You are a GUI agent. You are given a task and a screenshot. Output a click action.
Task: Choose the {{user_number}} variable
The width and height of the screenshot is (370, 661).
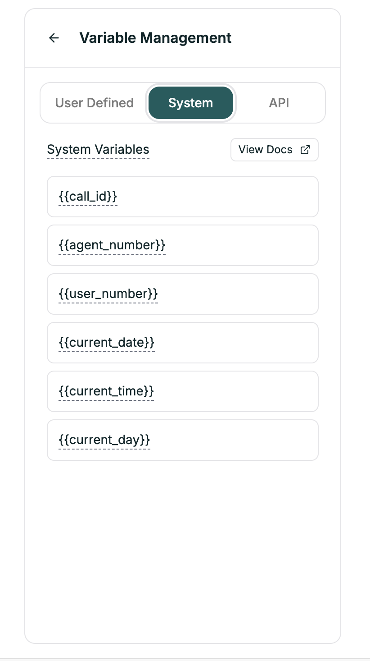click(x=182, y=294)
